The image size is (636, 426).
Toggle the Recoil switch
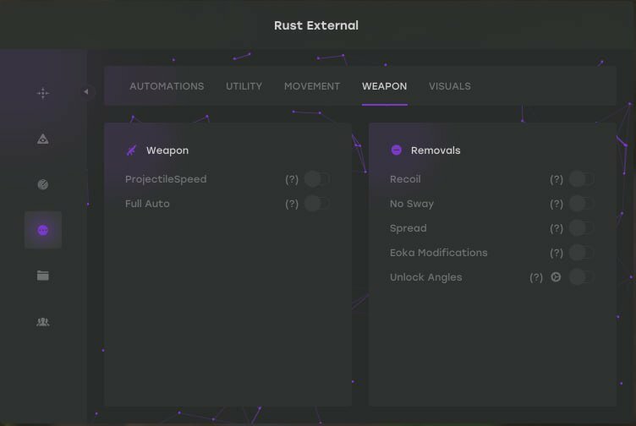(x=581, y=179)
